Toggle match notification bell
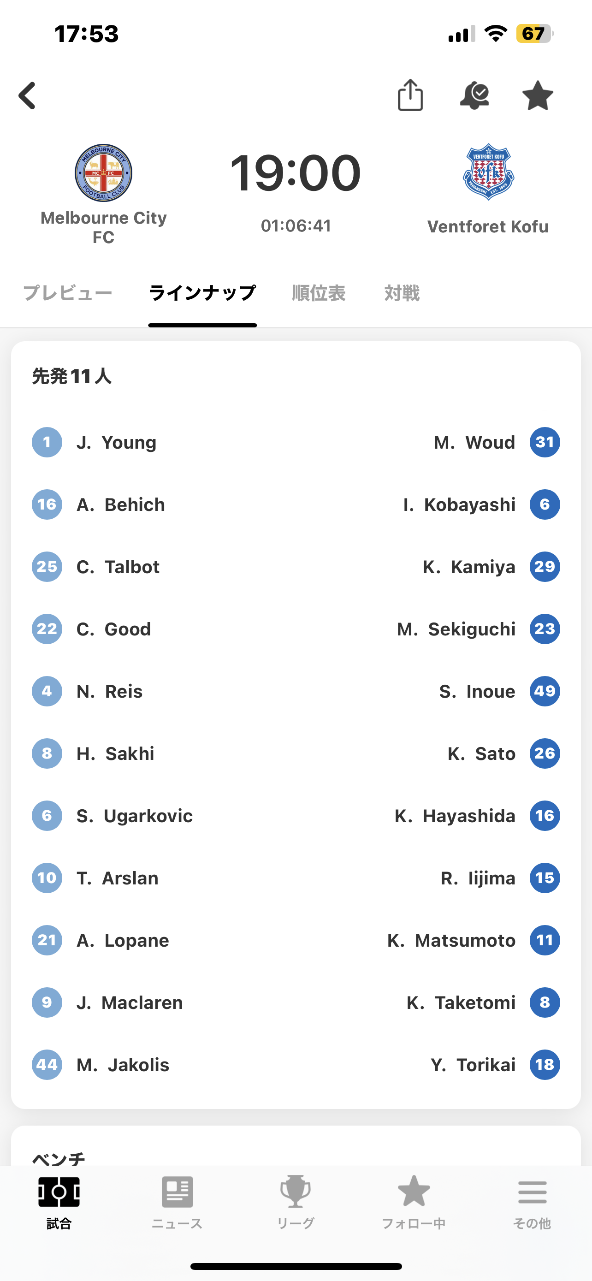This screenshot has width=592, height=1281. pos(475,95)
